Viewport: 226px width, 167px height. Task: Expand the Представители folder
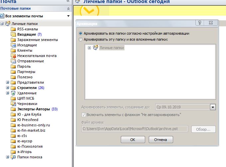8,82
